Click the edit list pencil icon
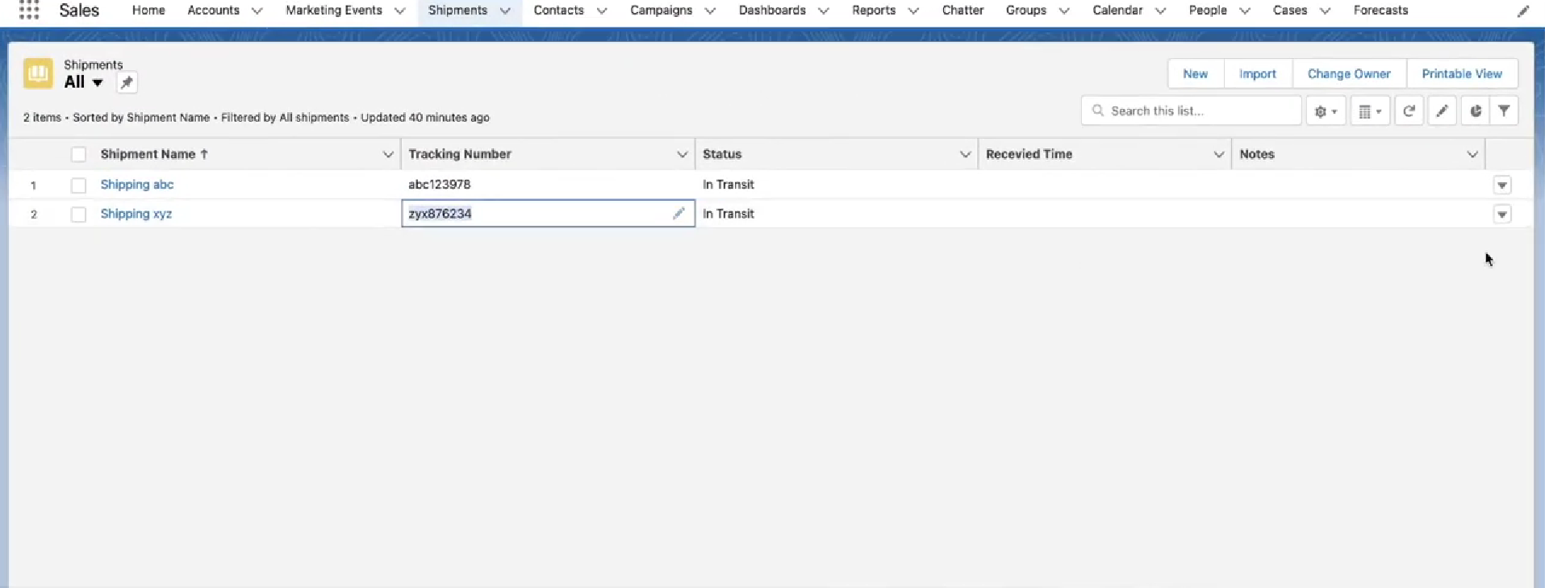Image resolution: width=1545 pixels, height=588 pixels. 1442,111
